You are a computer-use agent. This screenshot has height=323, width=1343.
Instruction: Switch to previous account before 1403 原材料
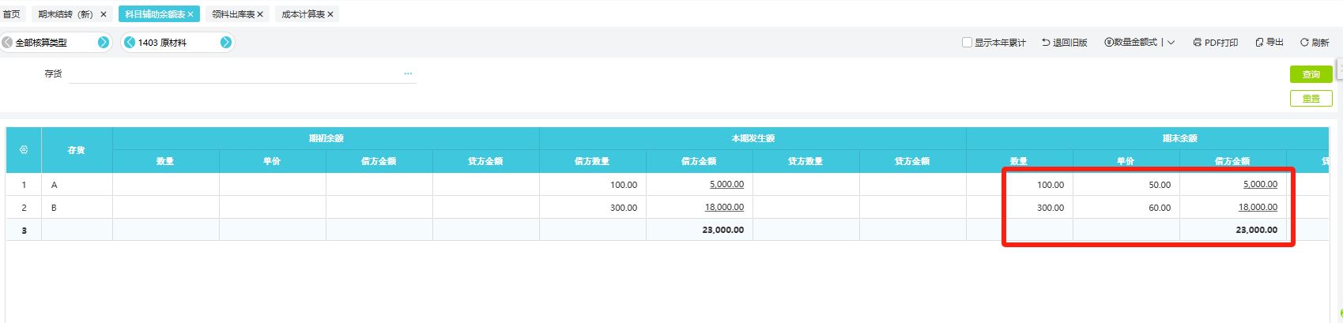coord(130,43)
